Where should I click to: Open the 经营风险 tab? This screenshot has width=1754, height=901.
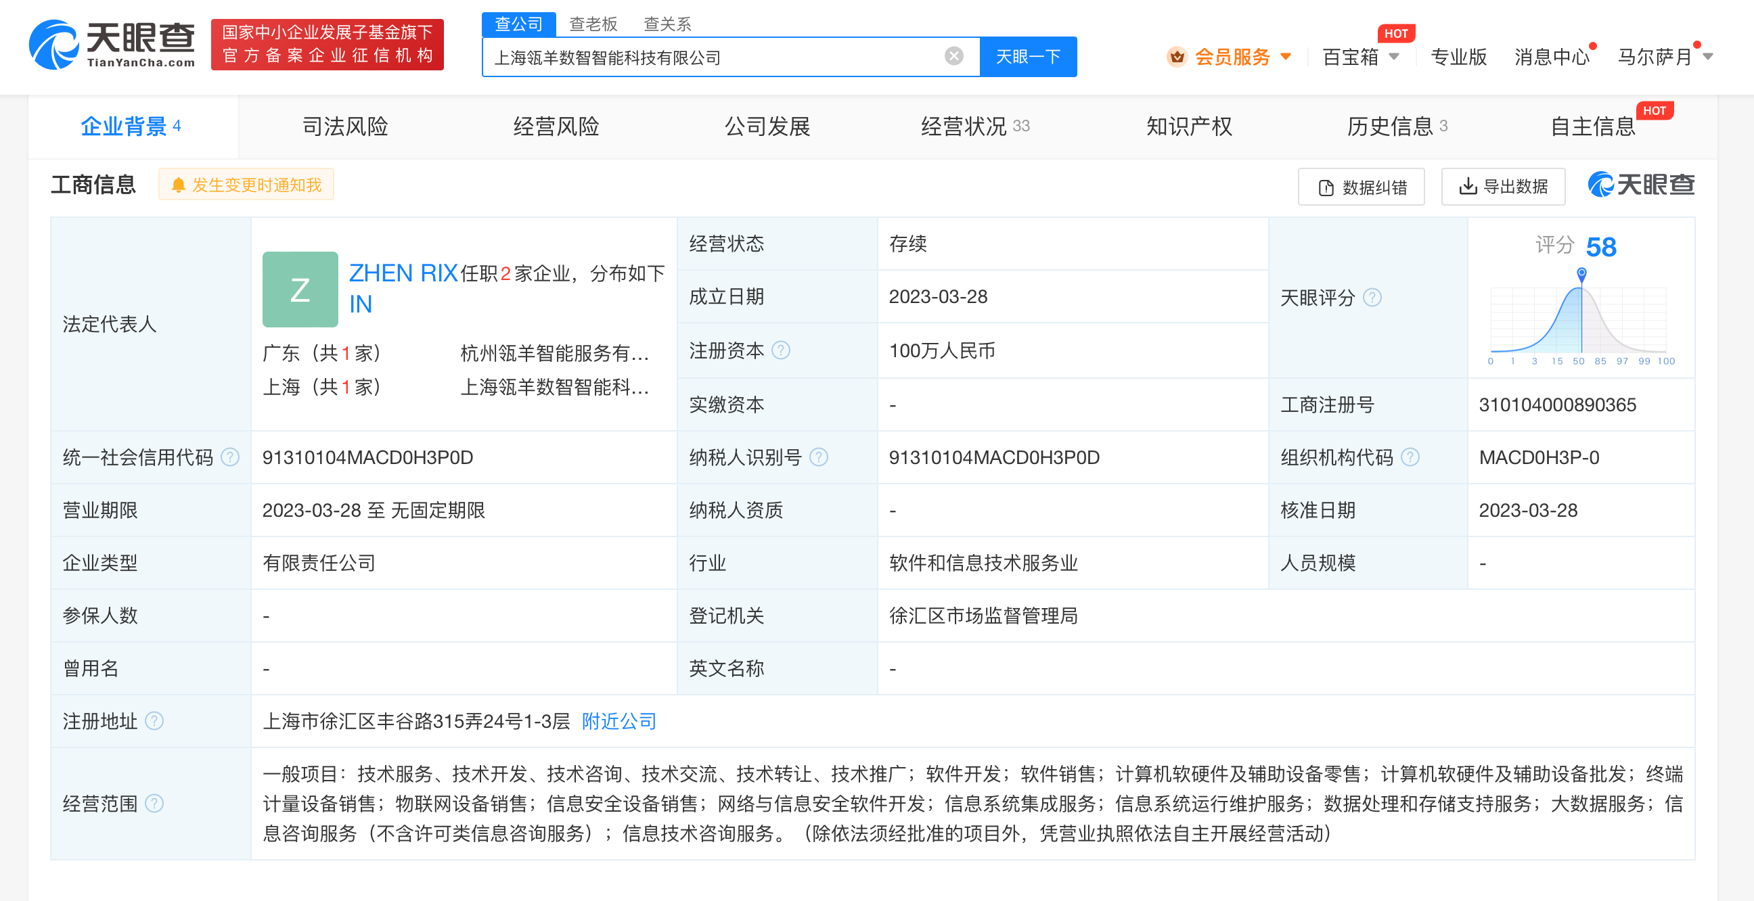coord(556,126)
